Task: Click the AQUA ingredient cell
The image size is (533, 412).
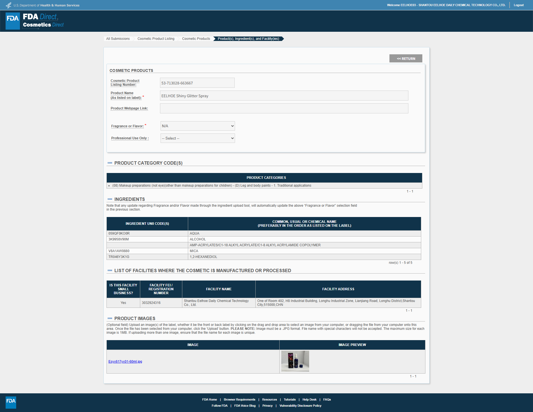Action: pyautogui.click(x=304, y=233)
